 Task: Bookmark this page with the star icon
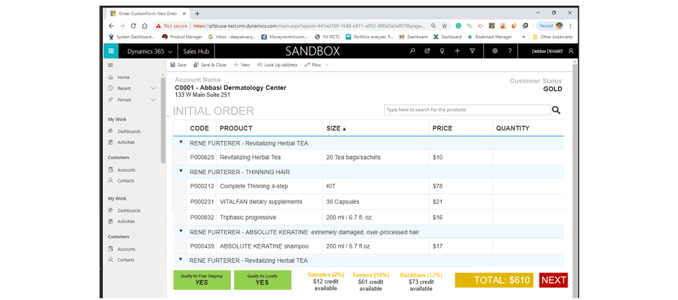(445, 26)
